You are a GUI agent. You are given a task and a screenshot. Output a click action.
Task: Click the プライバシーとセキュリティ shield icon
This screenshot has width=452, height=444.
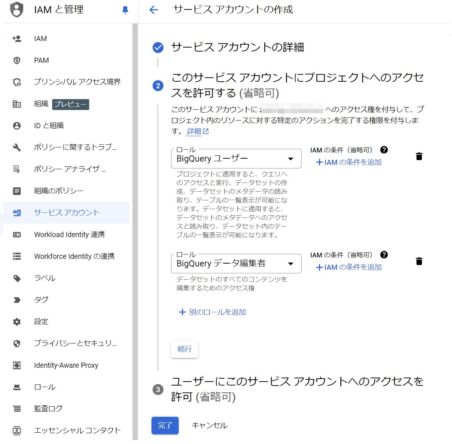coord(17,343)
